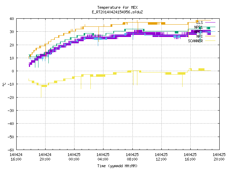The height and width of the screenshot is (169, 226).
Task: Click the y-axis label 30
Action: click(12, 32)
